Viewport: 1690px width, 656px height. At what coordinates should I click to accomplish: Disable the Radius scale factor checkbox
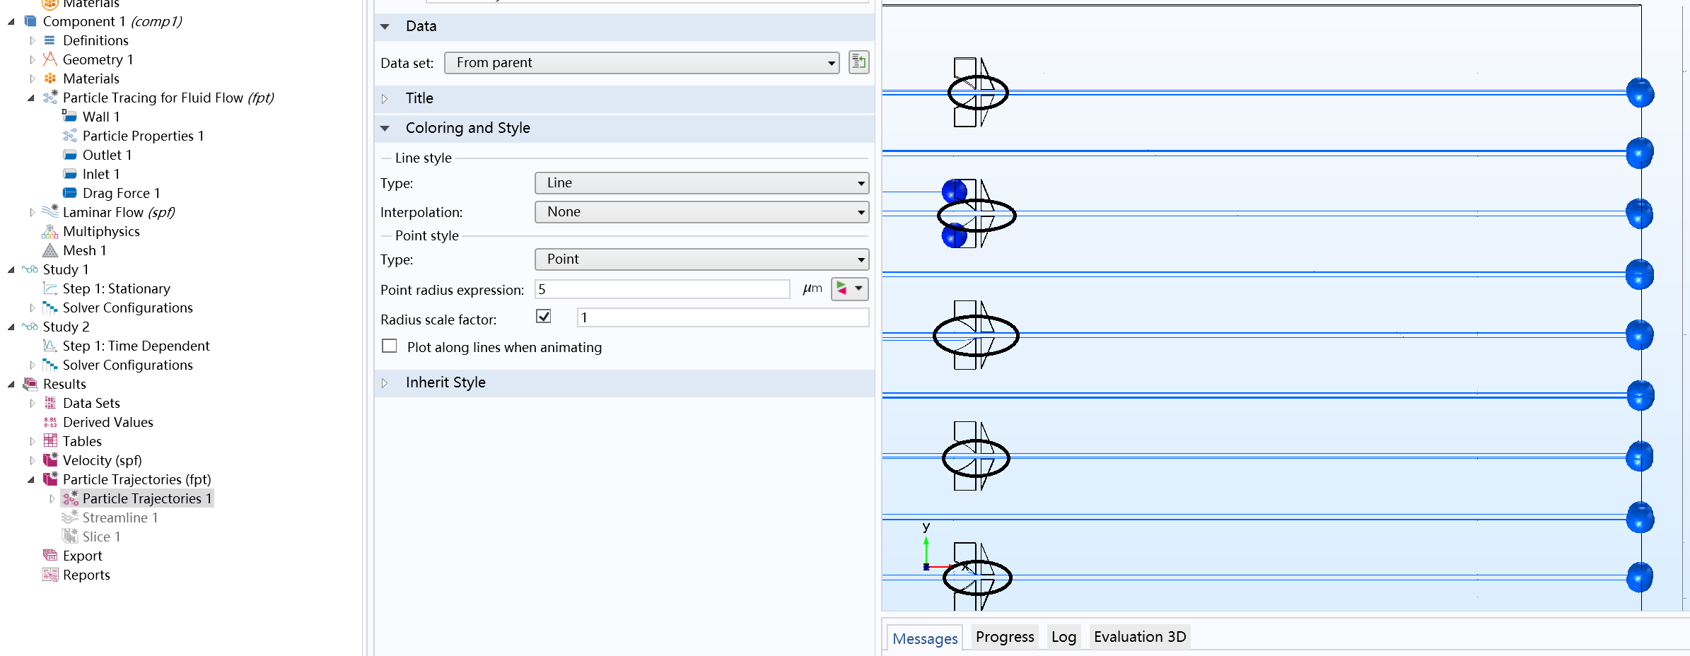pos(544,317)
